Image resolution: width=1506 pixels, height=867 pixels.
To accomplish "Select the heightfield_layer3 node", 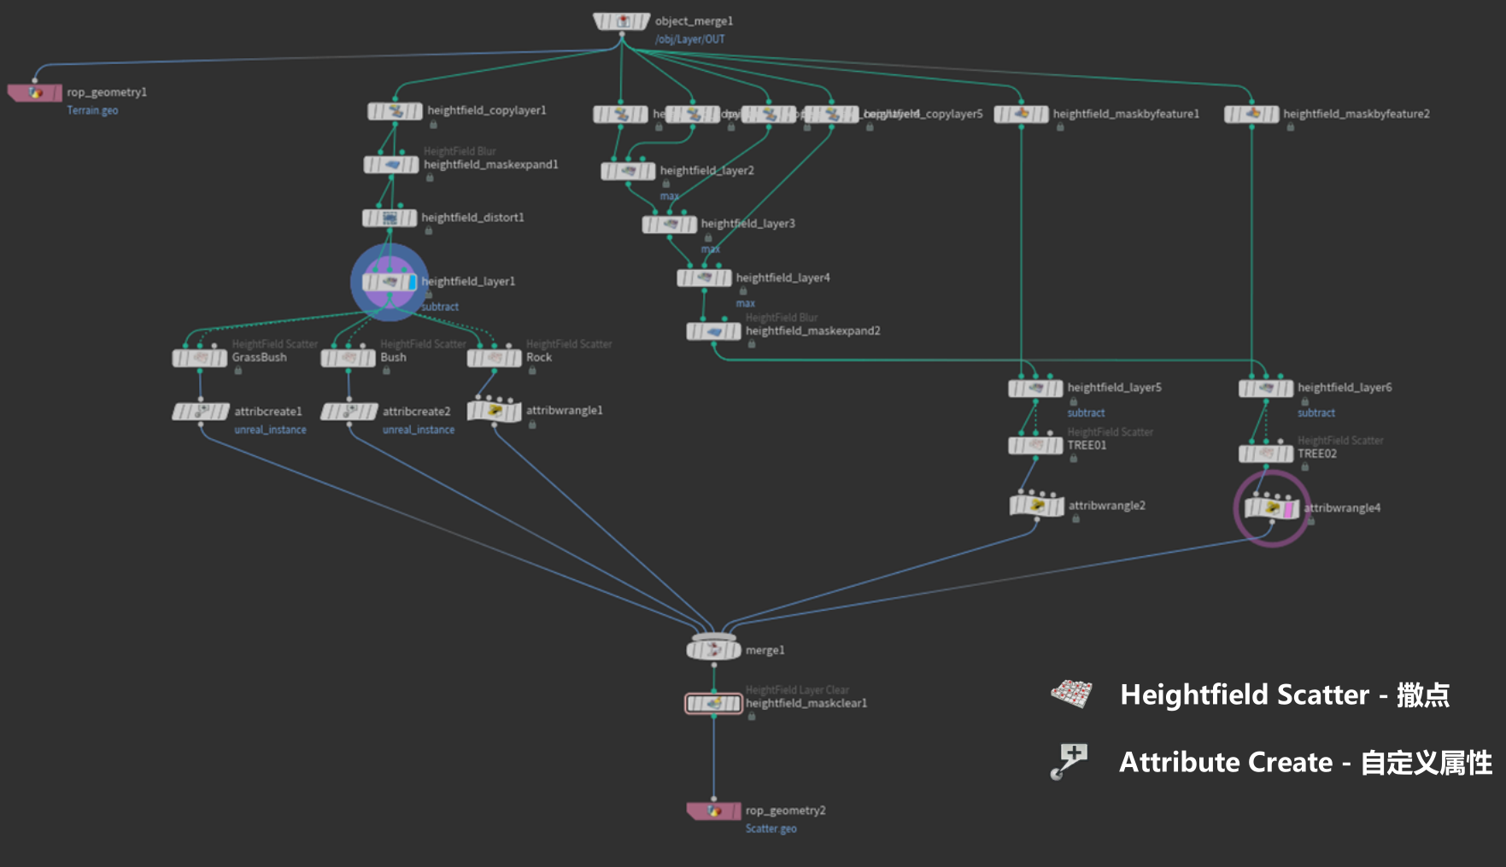I will (x=670, y=225).
